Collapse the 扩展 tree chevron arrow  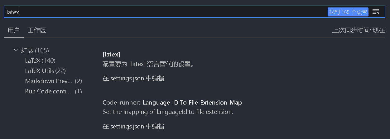[16, 50]
